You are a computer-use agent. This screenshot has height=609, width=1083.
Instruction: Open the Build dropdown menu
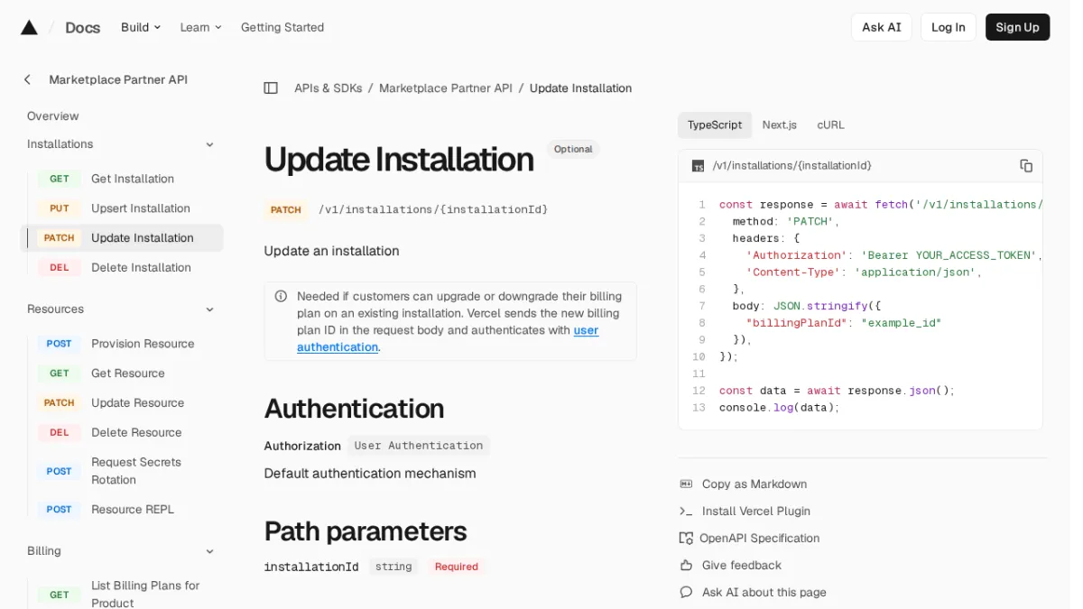(141, 27)
